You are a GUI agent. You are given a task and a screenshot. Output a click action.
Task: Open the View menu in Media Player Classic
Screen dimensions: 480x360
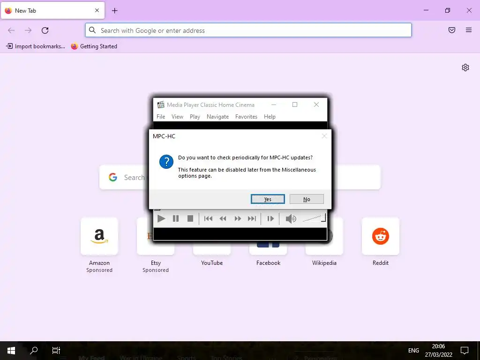(177, 117)
